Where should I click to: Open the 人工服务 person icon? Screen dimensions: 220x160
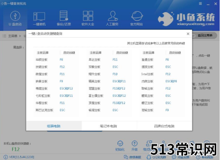[x=112, y=16]
